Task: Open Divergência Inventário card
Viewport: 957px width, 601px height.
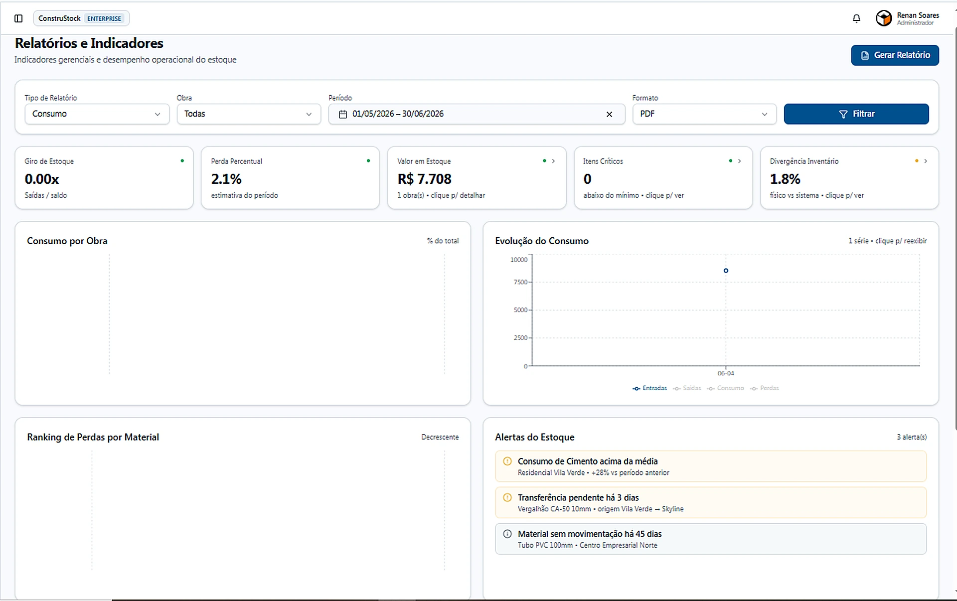Action: (849, 177)
